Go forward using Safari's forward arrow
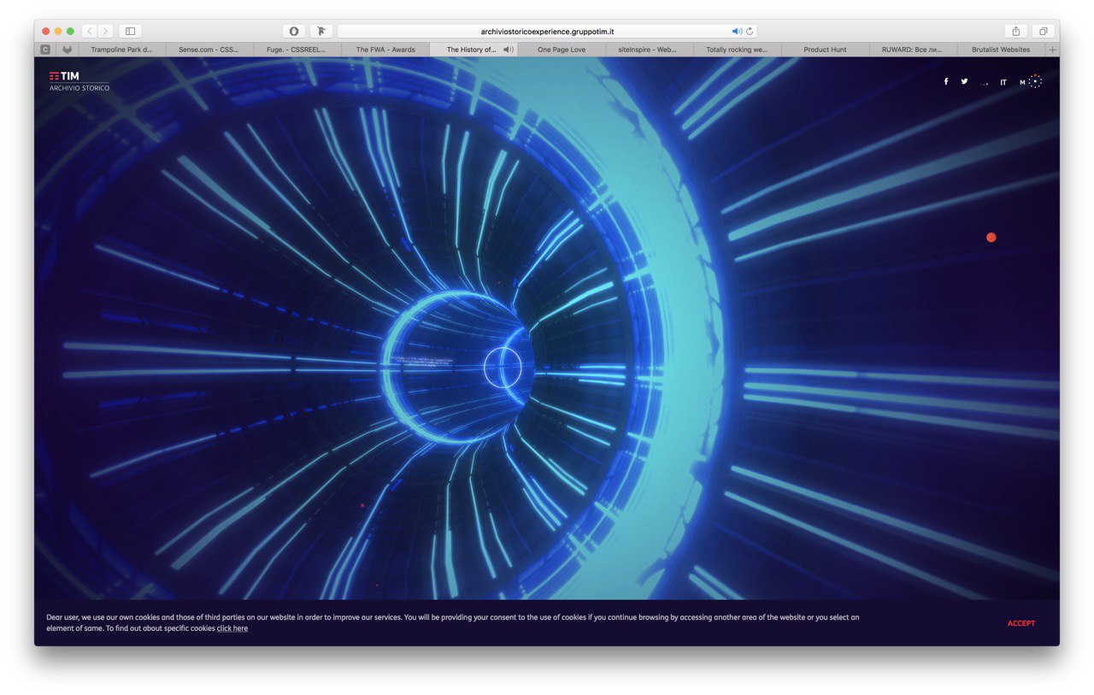Screen dimensions: 1094x695 point(105,31)
